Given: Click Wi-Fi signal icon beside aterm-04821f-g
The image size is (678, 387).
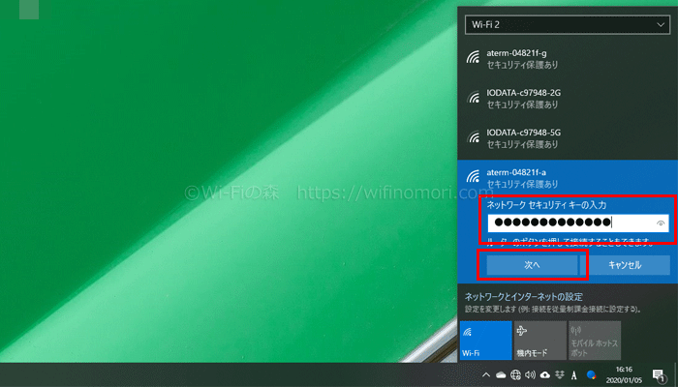Looking at the screenshot, I should tap(473, 58).
